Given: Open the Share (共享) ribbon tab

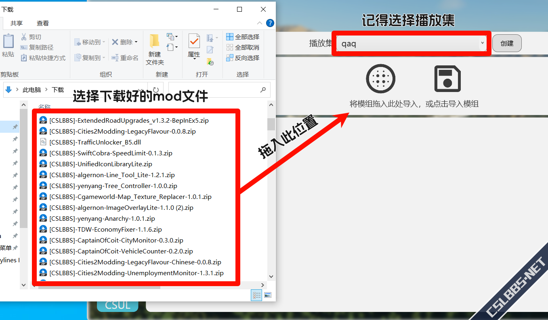Looking at the screenshot, I should [17, 23].
